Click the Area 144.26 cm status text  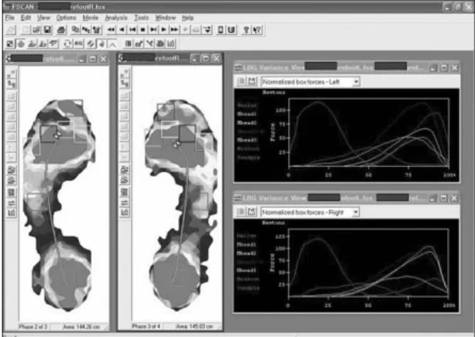(x=81, y=327)
